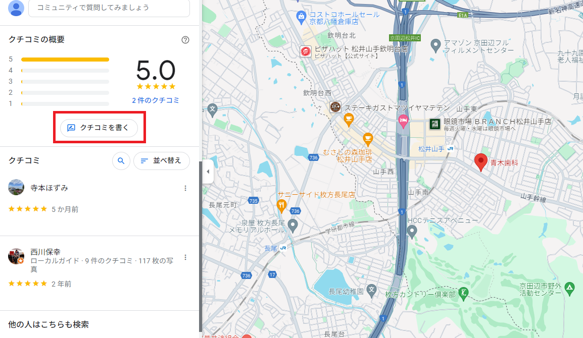Open the 2件のクチコミ link

(x=156, y=100)
